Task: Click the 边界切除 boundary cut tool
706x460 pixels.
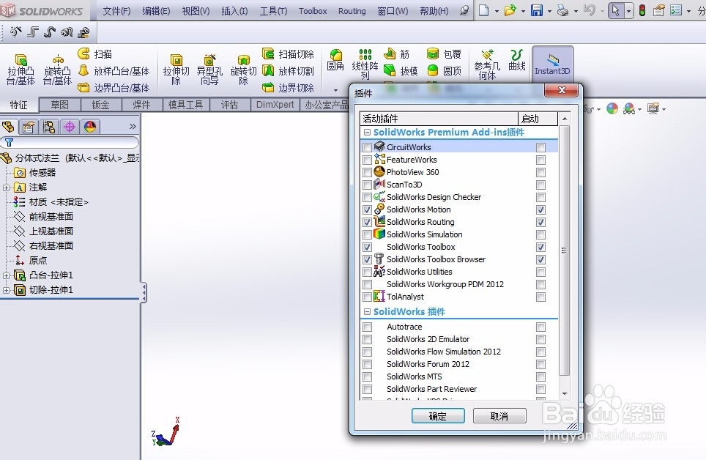Action: [288, 87]
